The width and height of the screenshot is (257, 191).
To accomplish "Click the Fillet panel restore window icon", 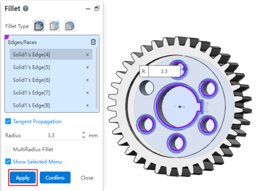I will point(97,8).
